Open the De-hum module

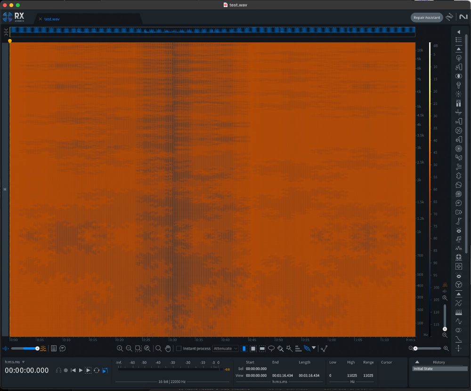point(459,130)
